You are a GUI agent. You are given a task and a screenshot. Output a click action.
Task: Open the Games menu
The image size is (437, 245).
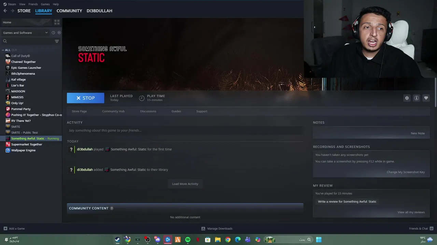(x=45, y=4)
